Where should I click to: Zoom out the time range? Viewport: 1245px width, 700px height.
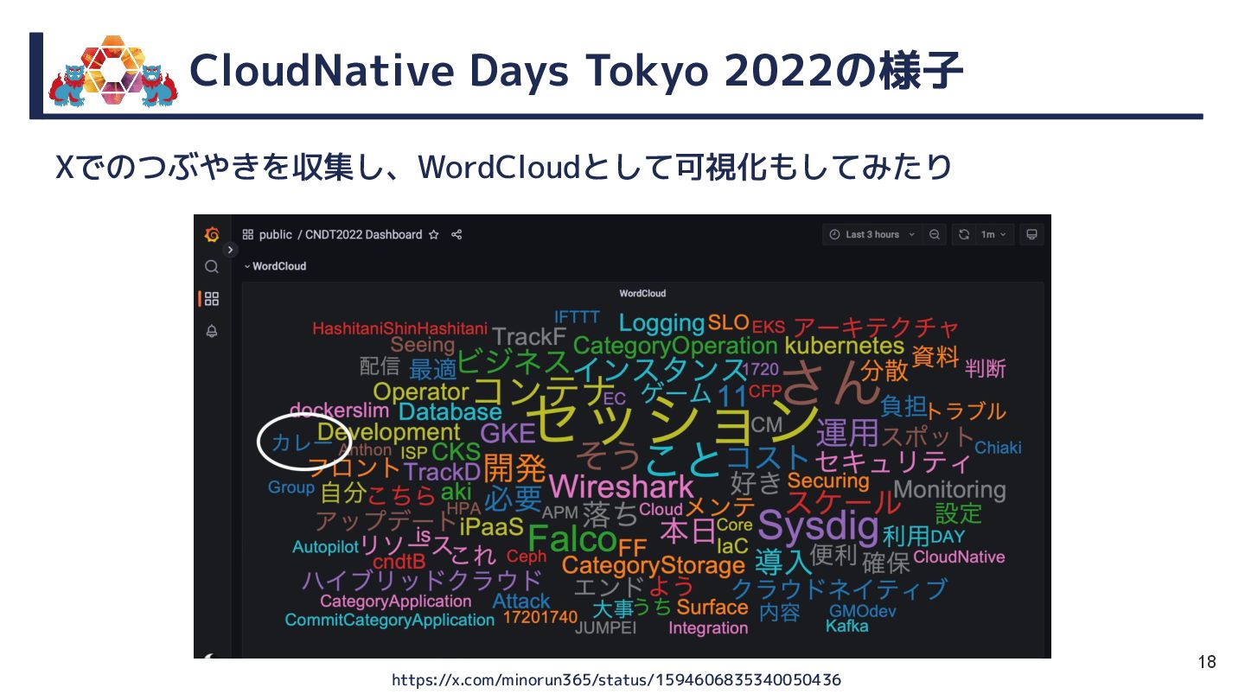coord(935,234)
